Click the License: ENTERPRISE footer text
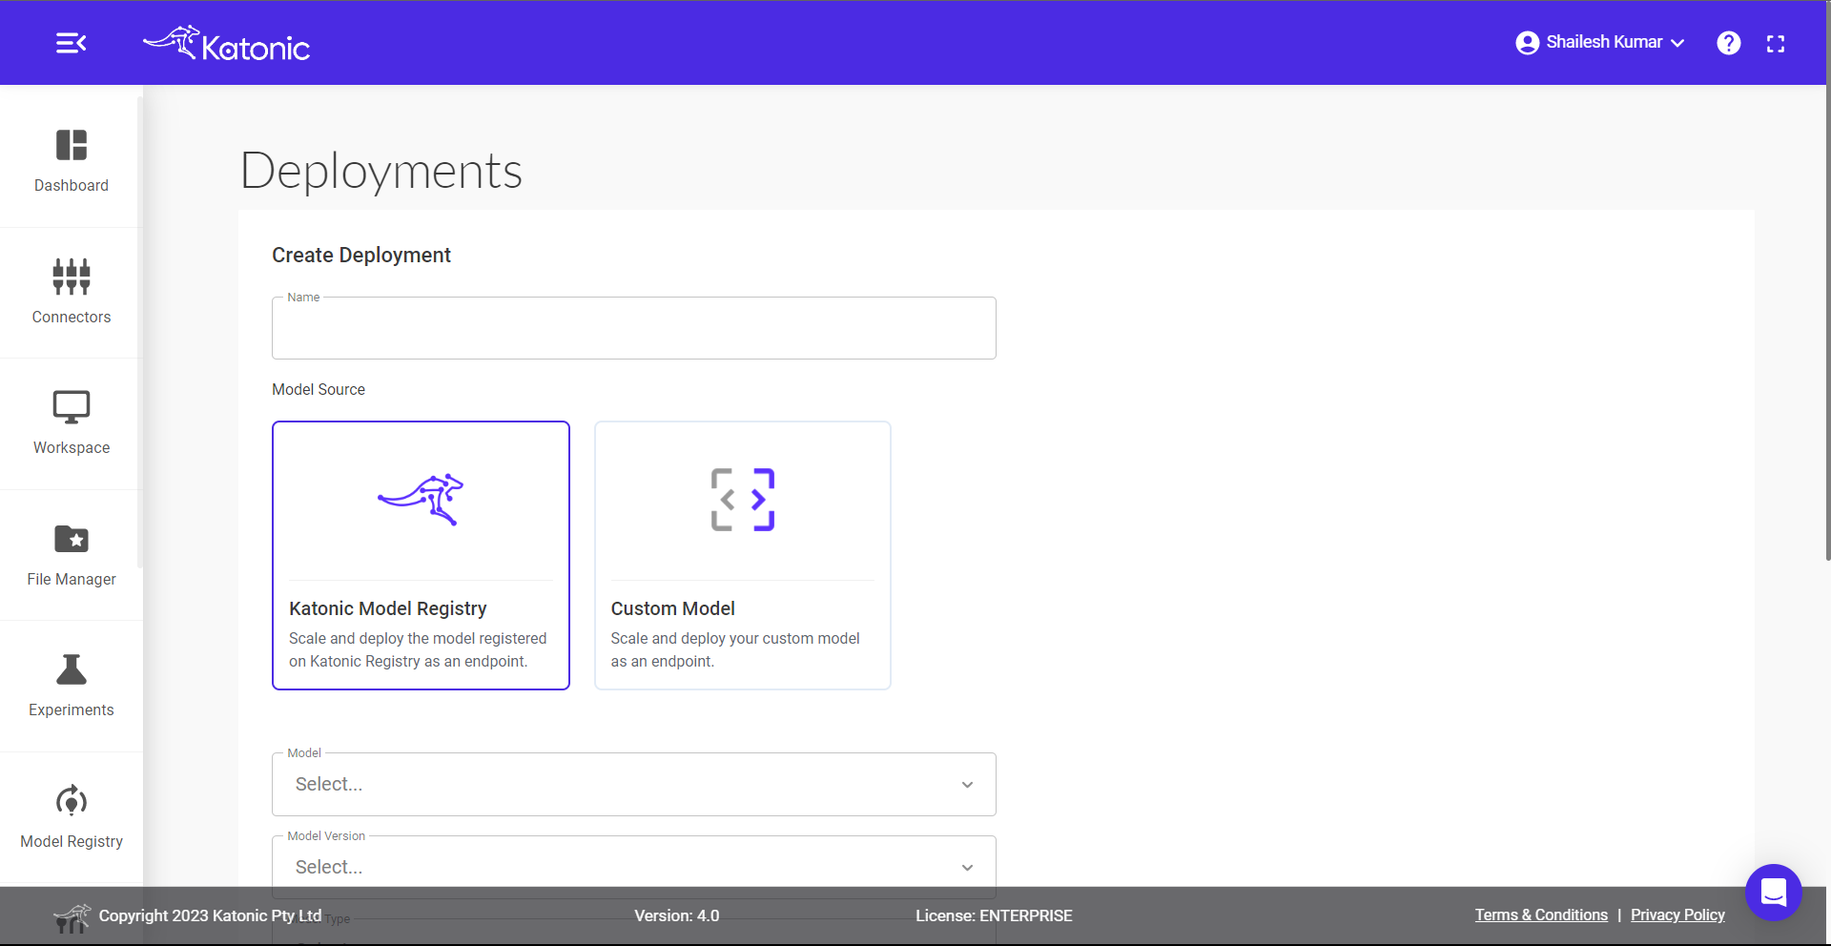This screenshot has width=1831, height=946. [x=994, y=915]
